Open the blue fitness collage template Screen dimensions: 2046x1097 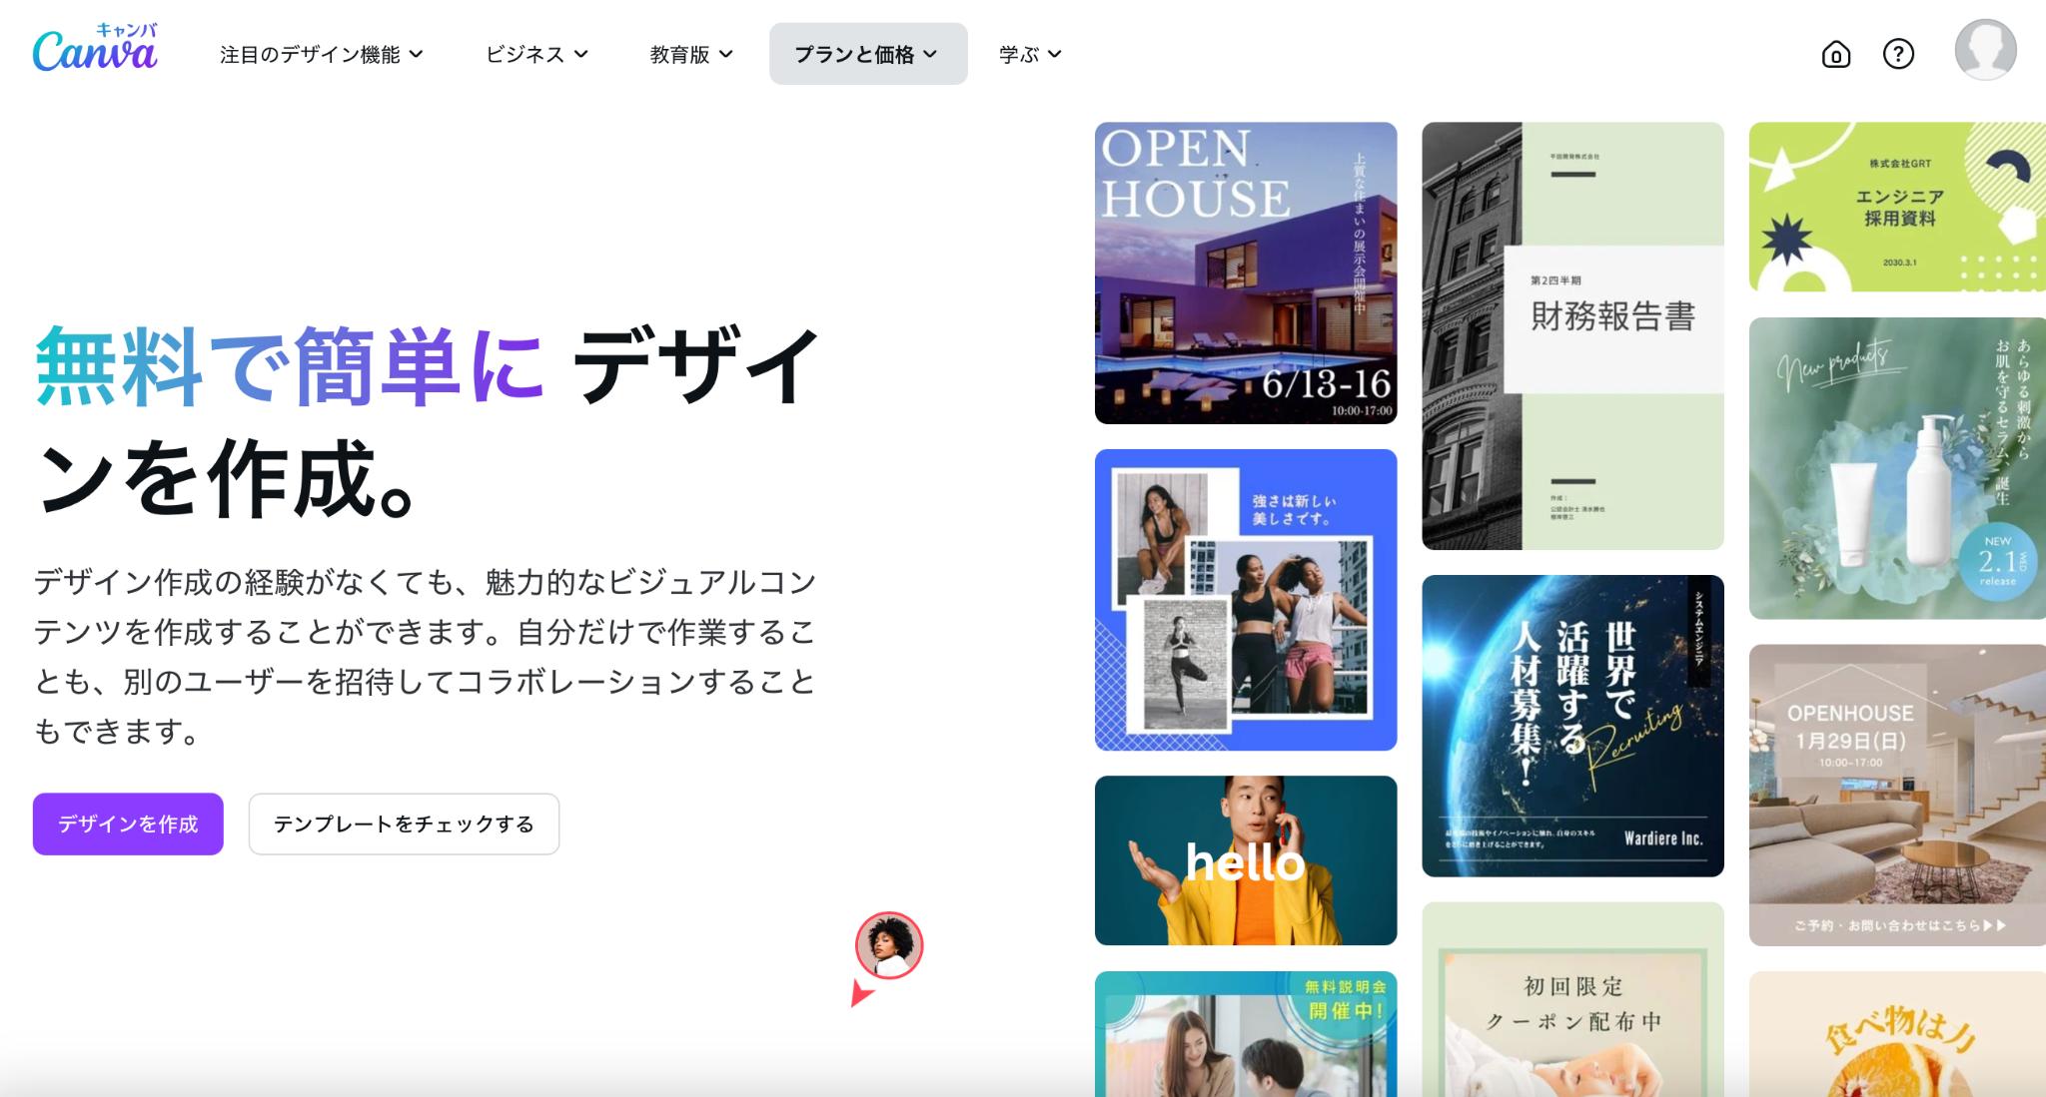pos(1246,600)
